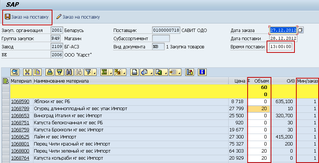Viewport: 319px width, 163px height.
Task: Click the СИЗ column header
Action: tap(284, 81)
